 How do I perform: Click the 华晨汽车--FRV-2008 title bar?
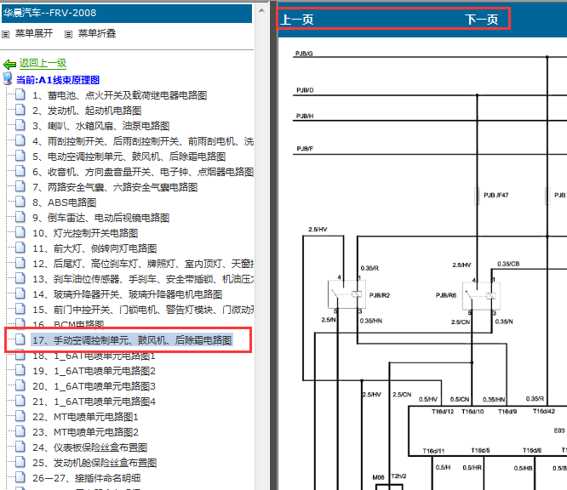pyautogui.click(x=126, y=13)
